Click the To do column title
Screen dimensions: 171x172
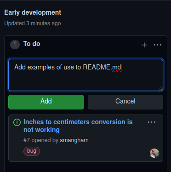32,44
